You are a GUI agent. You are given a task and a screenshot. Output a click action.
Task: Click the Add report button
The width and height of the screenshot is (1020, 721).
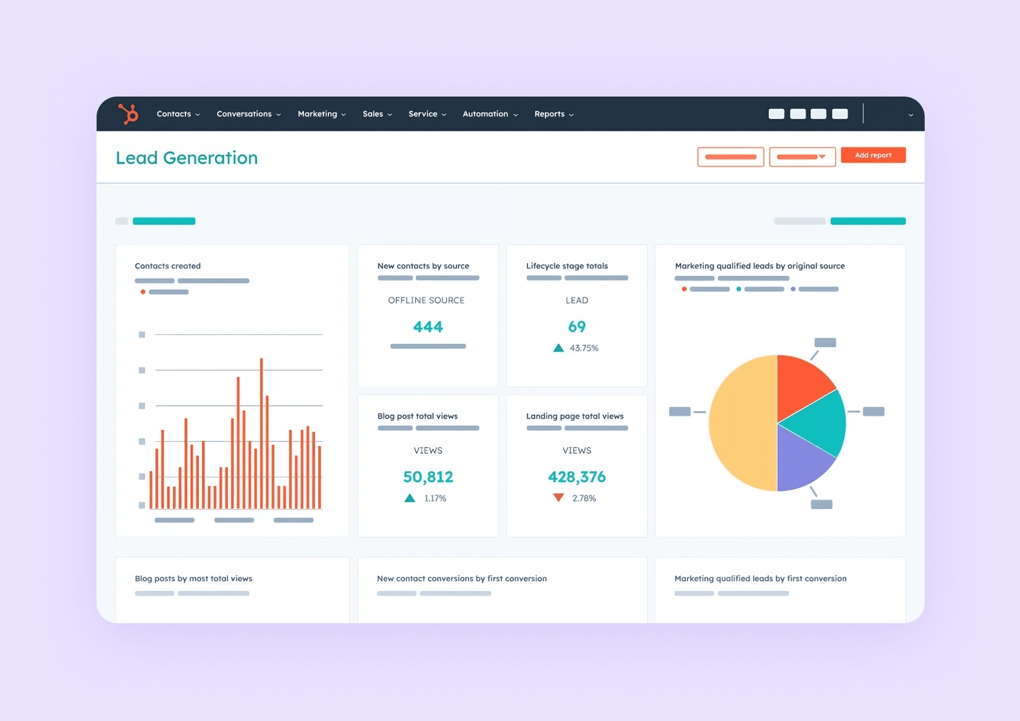click(x=873, y=155)
